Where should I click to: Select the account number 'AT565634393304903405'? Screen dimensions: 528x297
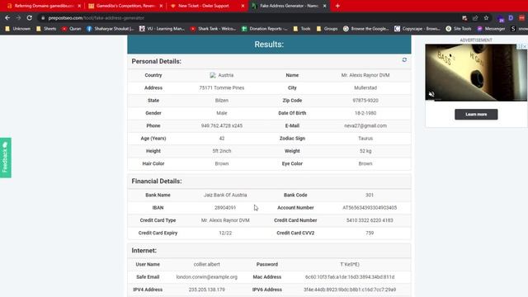(x=370, y=208)
